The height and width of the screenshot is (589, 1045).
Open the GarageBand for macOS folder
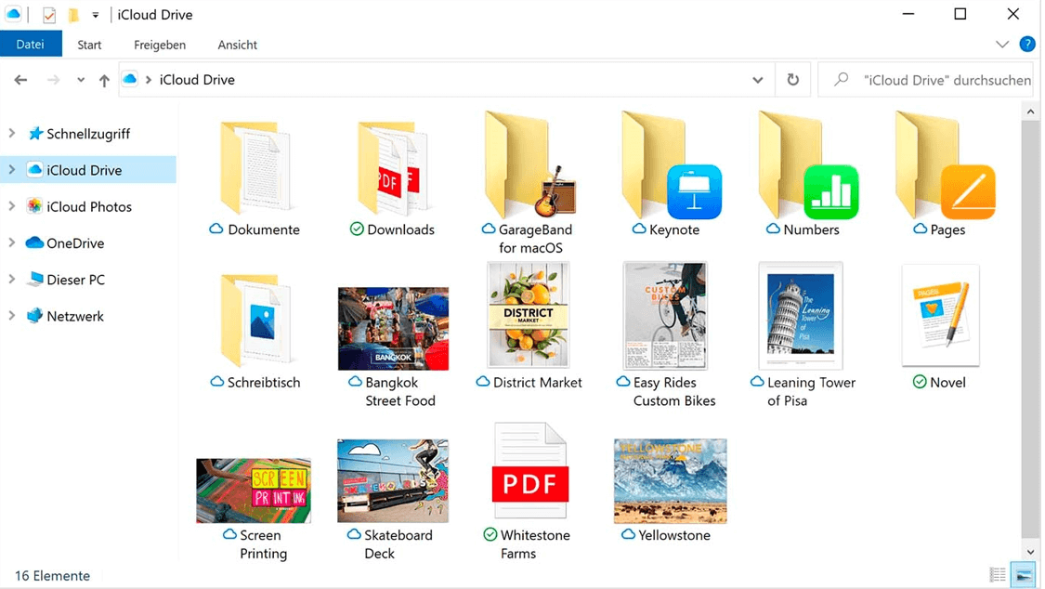(x=529, y=167)
